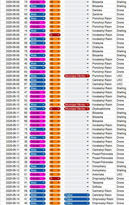Select the Drone cell in the Sofiivka row
This screenshot has width=129, height=205.
tap(123, 187)
